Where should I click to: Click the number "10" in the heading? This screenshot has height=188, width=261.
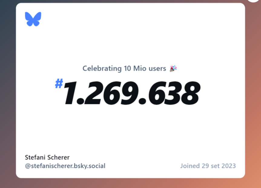tap(127, 69)
